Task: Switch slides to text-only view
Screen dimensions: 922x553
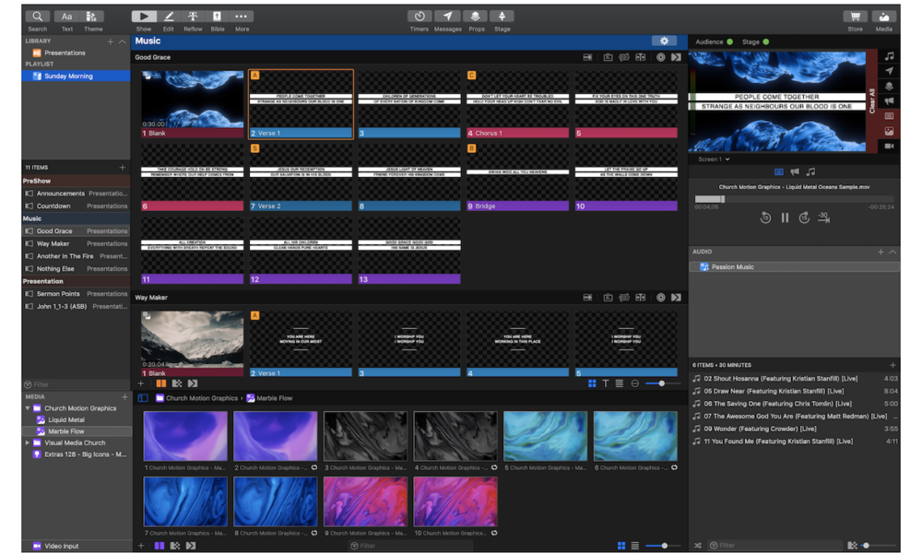Action: (x=606, y=383)
